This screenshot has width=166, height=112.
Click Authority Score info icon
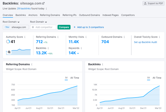tap(25, 37)
